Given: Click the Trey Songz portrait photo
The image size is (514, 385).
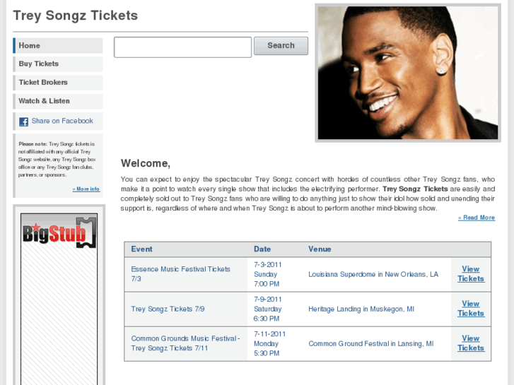Looking at the screenshot, I should 408,73.
